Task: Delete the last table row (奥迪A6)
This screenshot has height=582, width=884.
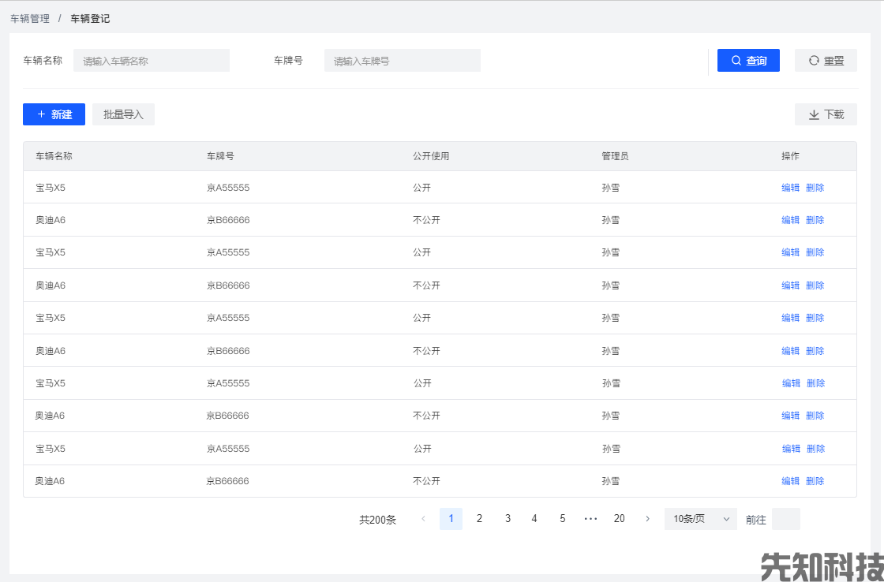Action: [x=815, y=480]
